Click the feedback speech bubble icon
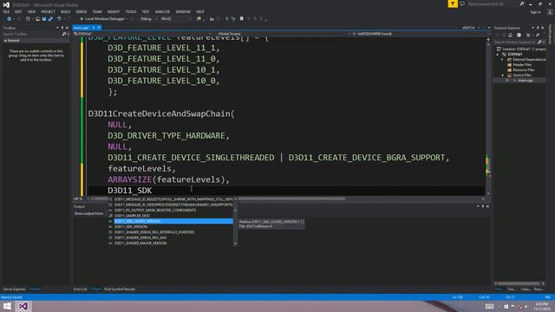 point(462,3)
